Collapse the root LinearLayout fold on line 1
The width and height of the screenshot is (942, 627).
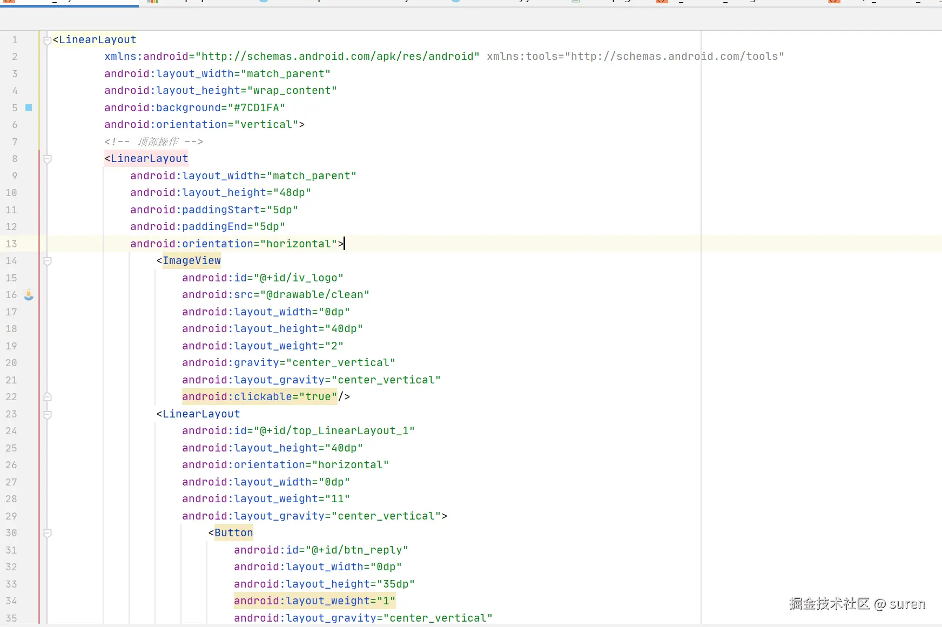48,41
